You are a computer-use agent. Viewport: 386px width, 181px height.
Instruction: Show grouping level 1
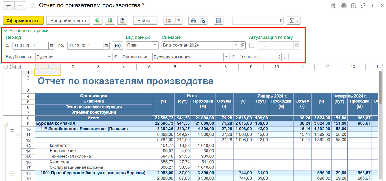coord(6,67)
